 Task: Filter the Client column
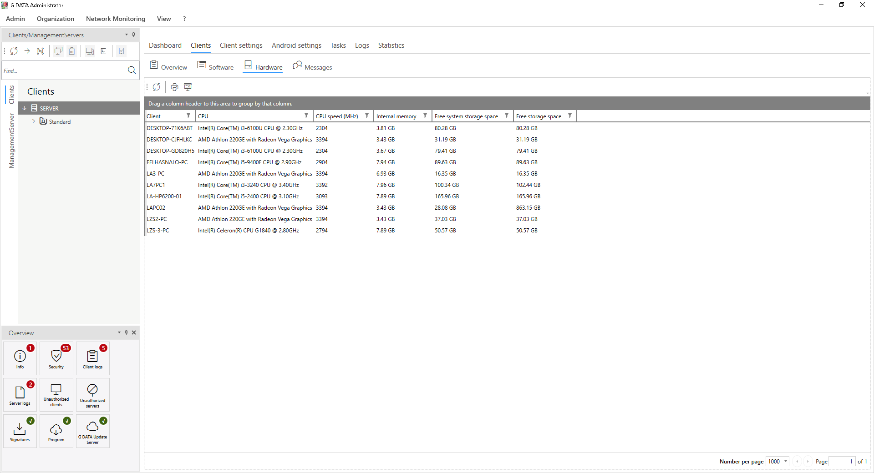[x=188, y=116]
